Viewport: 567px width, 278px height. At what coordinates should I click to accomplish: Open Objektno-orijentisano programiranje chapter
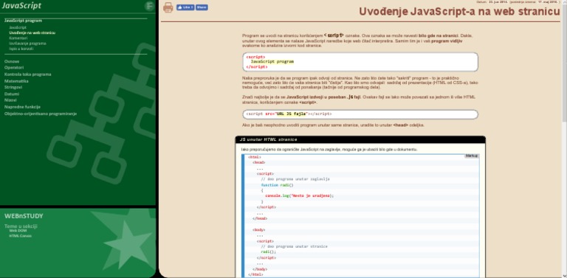pyautogui.click(x=41, y=114)
